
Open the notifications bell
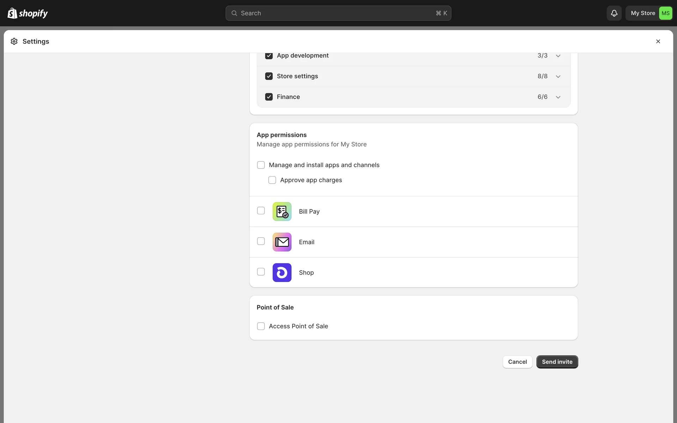pos(614,13)
